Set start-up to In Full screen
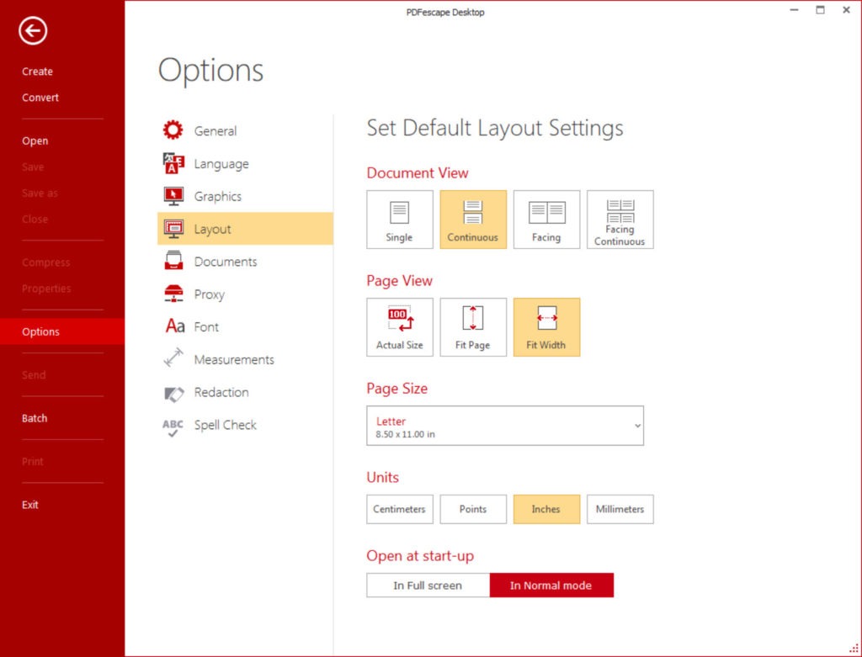862x657 pixels. [x=428, y=585]
